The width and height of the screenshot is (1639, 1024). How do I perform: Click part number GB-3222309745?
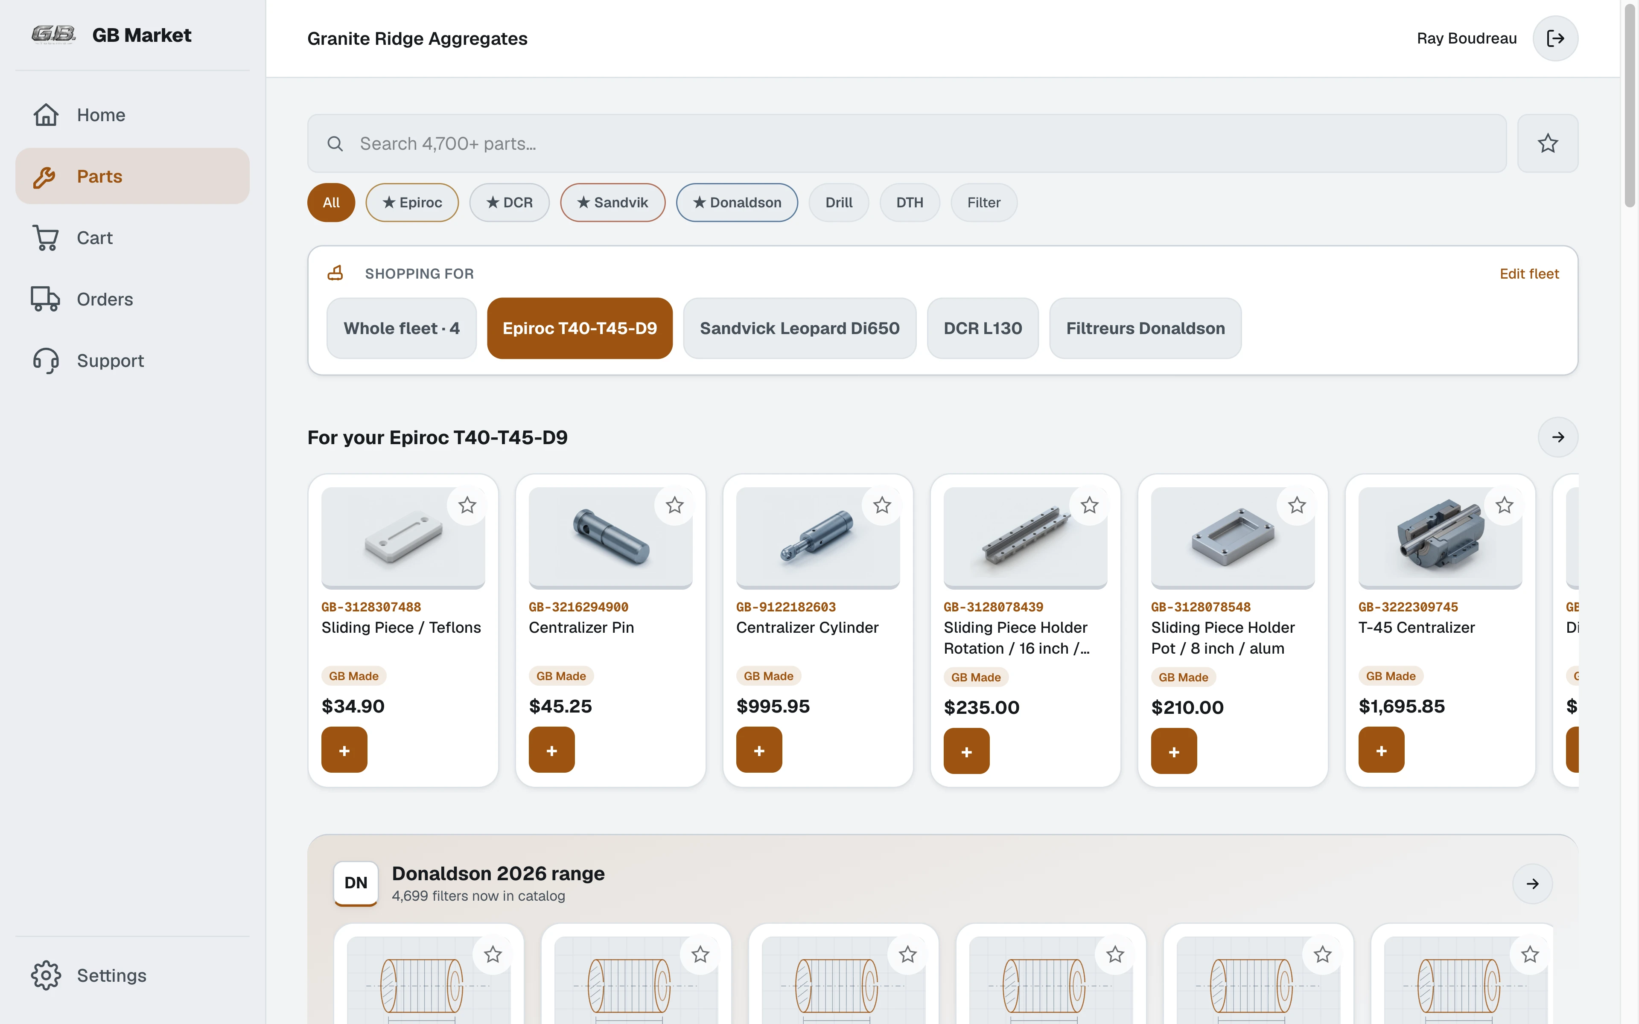(1408, 607)
